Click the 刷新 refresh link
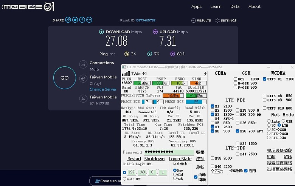Image resolution: width=295 pixels, height=186 pixels. (200, 167)
